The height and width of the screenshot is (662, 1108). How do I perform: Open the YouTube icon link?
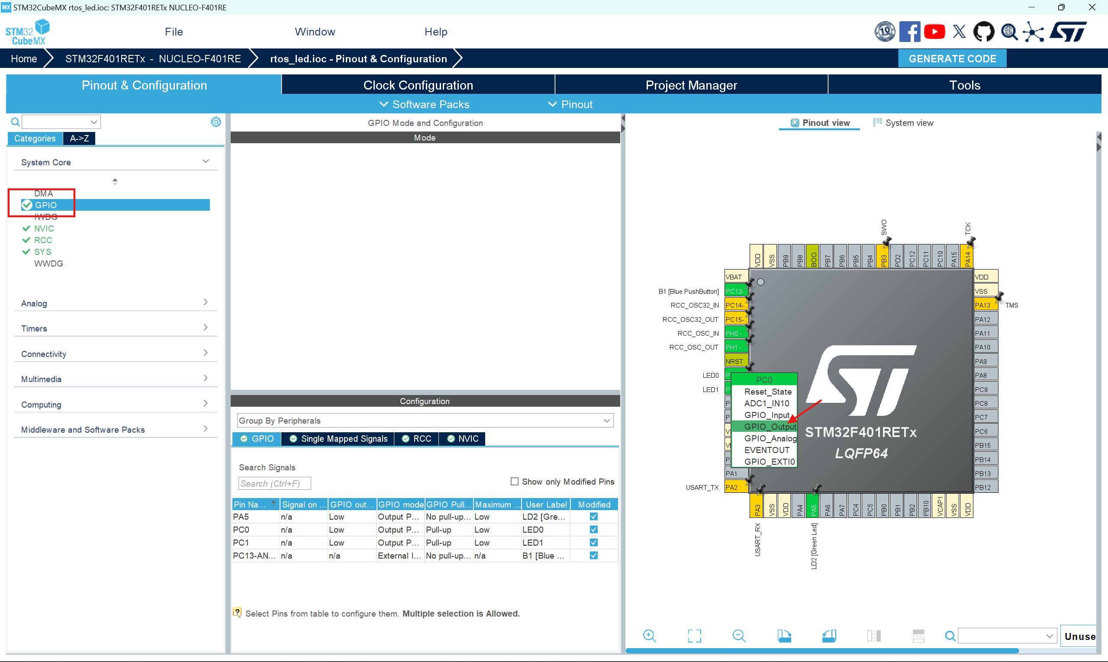click(934, 32)
